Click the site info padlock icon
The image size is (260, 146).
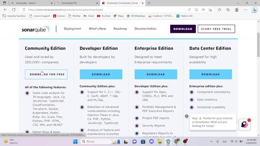click(24, 10)
